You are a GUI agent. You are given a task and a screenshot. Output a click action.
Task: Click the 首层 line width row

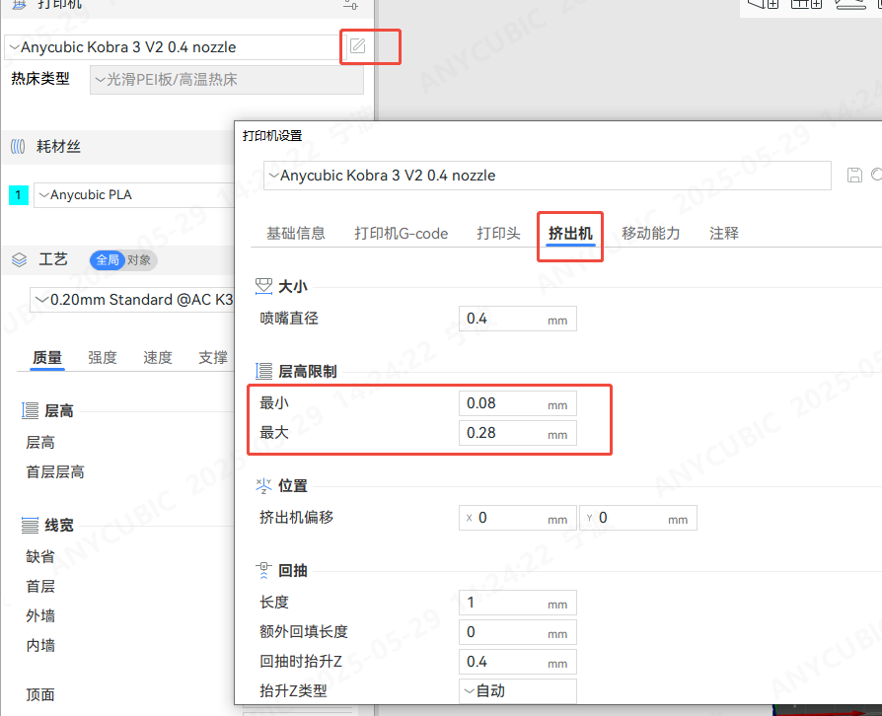[40, 587]
